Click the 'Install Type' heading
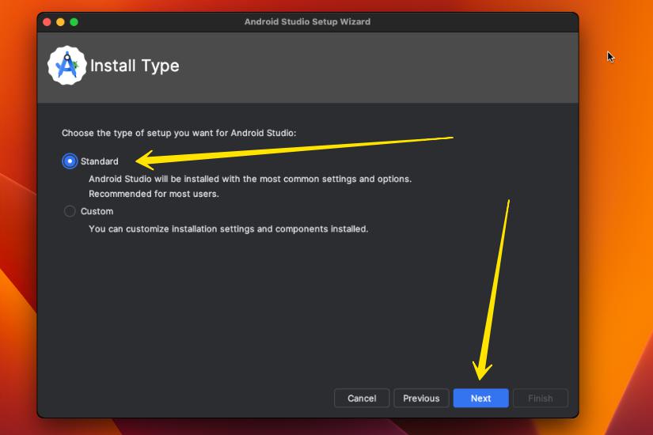 (135, 66)
